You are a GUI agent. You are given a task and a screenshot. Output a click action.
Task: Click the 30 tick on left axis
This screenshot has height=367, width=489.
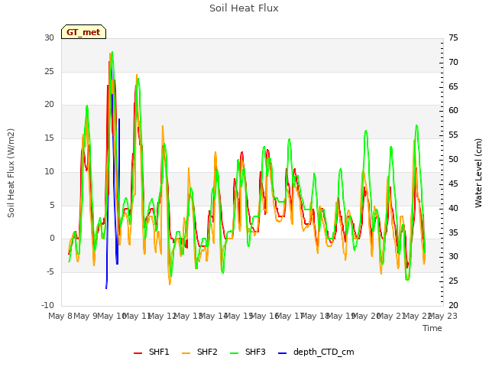(49, 37)
